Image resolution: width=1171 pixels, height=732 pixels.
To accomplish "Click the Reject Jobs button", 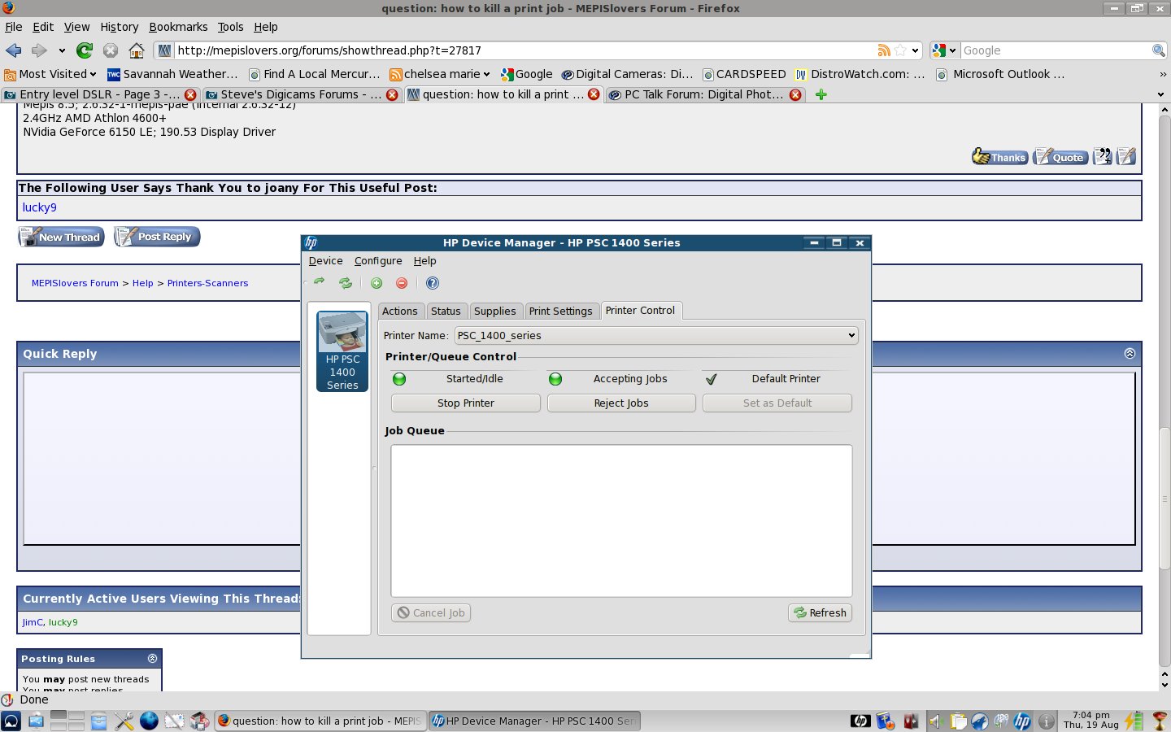I will click(621, 403).
